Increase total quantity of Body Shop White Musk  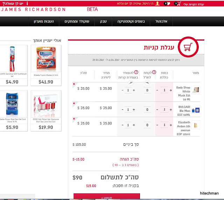tap(171, 90)
